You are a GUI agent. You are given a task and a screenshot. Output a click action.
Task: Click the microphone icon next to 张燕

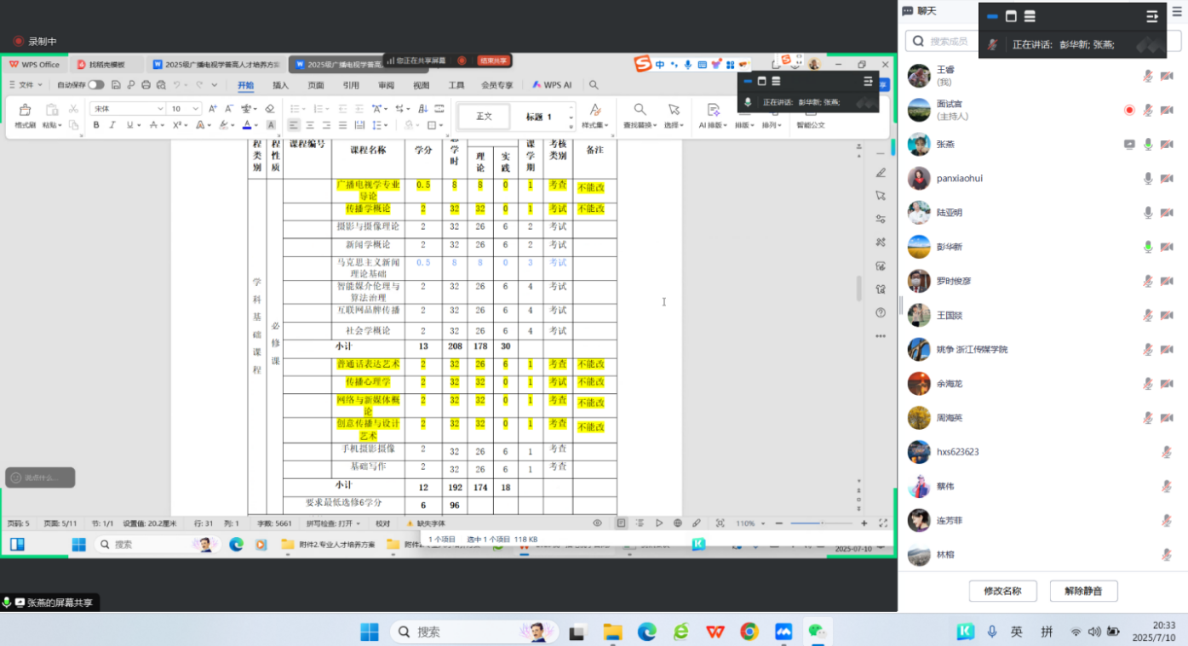[x=1148, y=145]
